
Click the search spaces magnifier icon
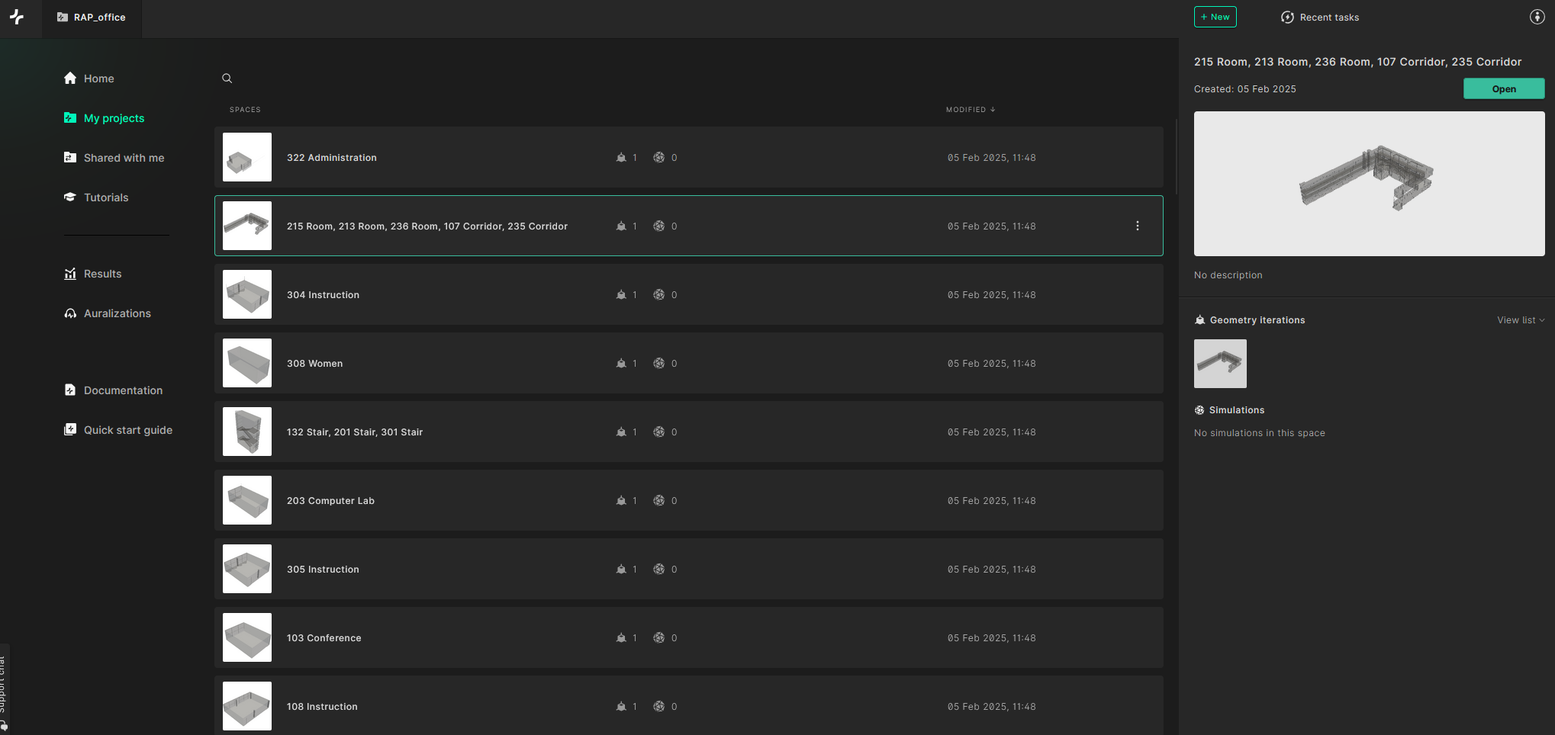(227, 79)
